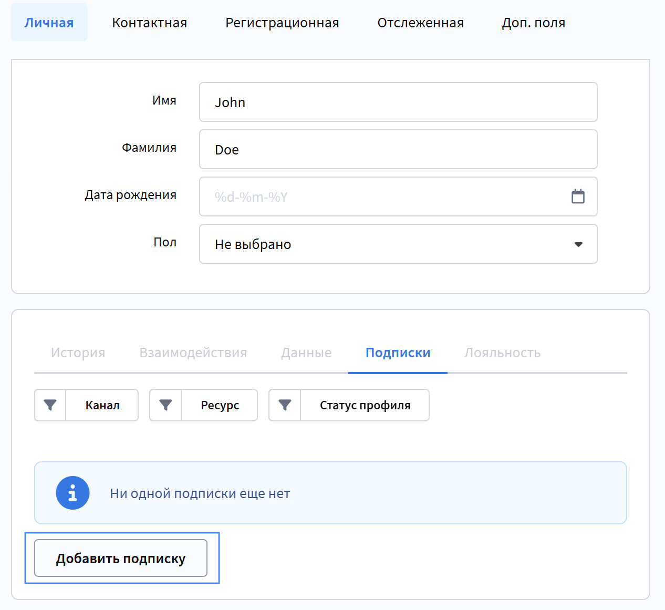The height and width of the screenshot is (610, 665).
Task: Open the Ресурс filter
Action: point(220,405)
